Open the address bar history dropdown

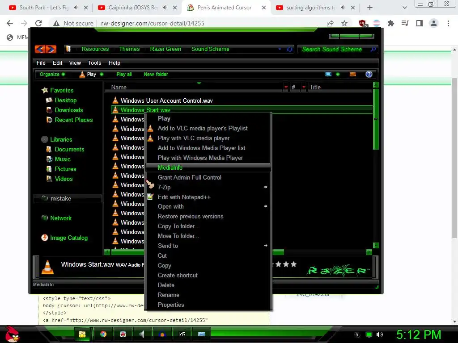pos(280,49)
